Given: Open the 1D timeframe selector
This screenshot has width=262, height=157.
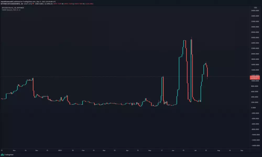Looking at the screenshot, I should [23, 4].
